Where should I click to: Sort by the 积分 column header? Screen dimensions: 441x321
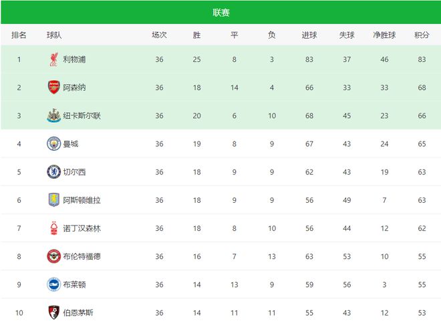[422, 35]
